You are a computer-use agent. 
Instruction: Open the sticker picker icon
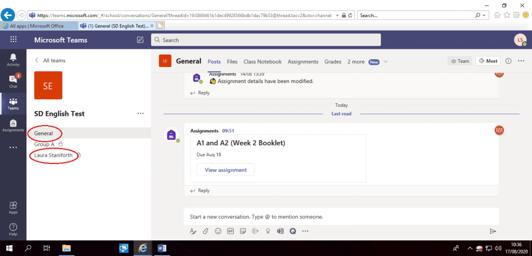(243, 231)
